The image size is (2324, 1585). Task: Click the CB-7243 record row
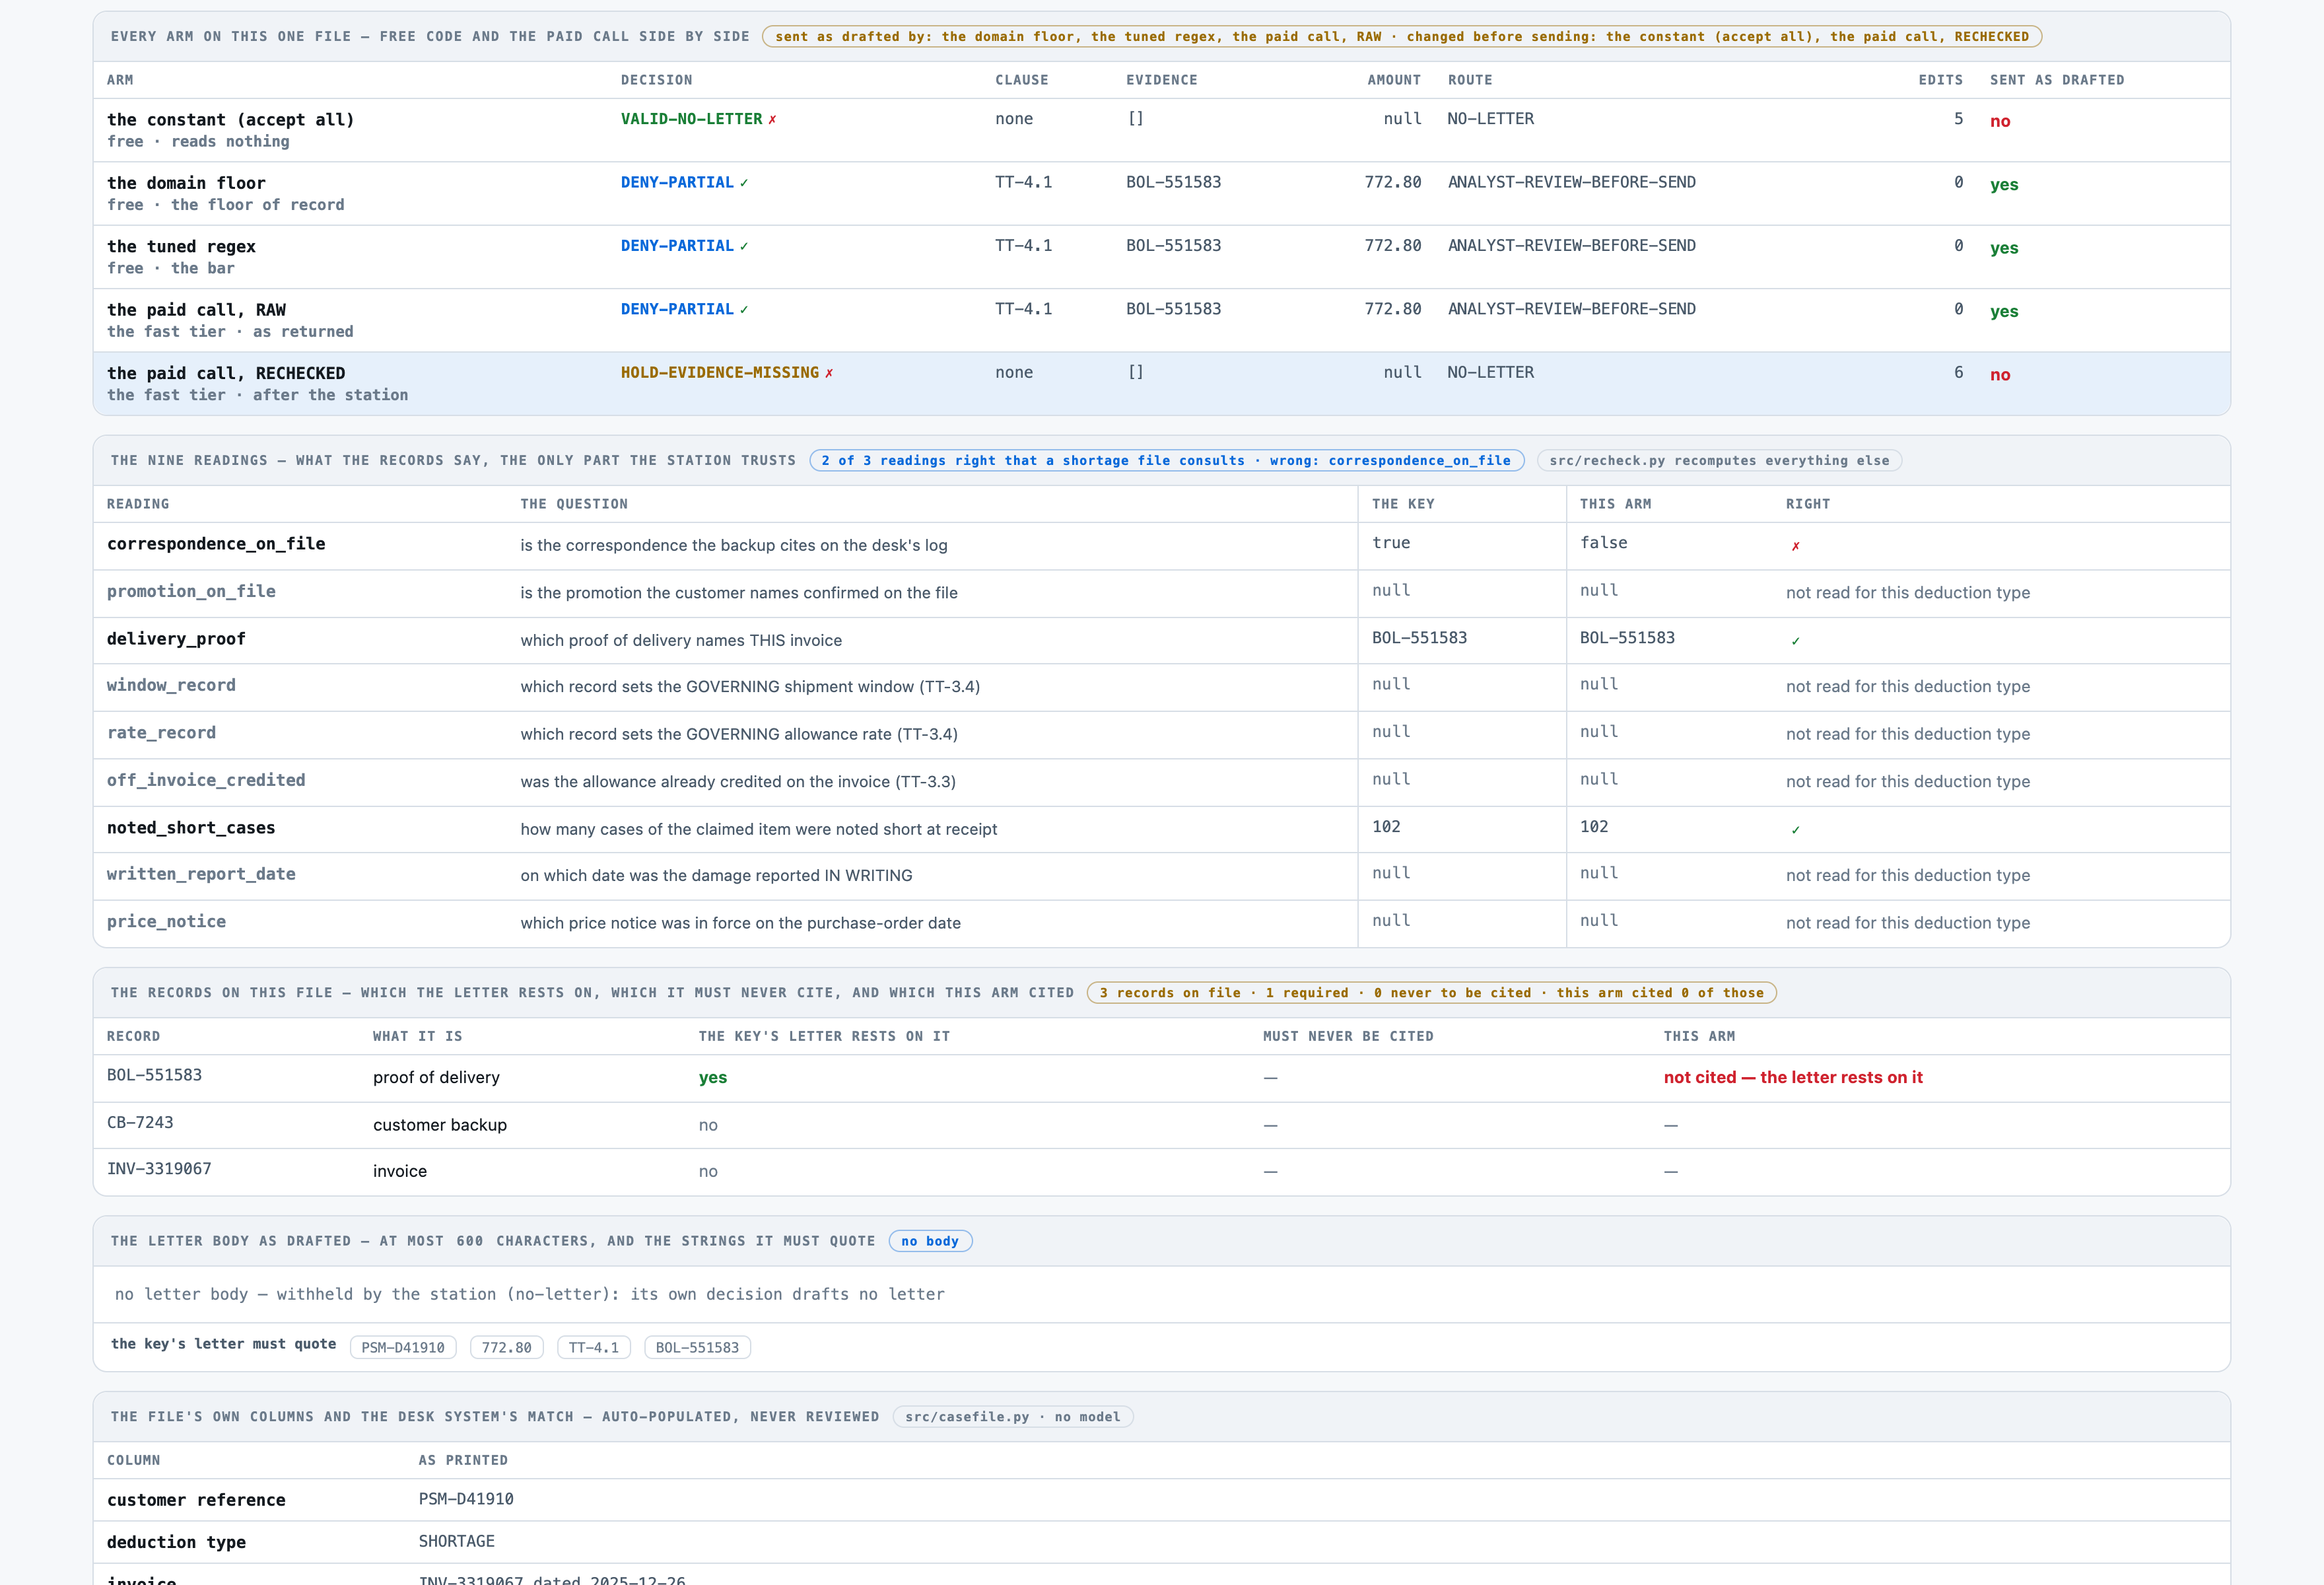tap(1161, 1125)
